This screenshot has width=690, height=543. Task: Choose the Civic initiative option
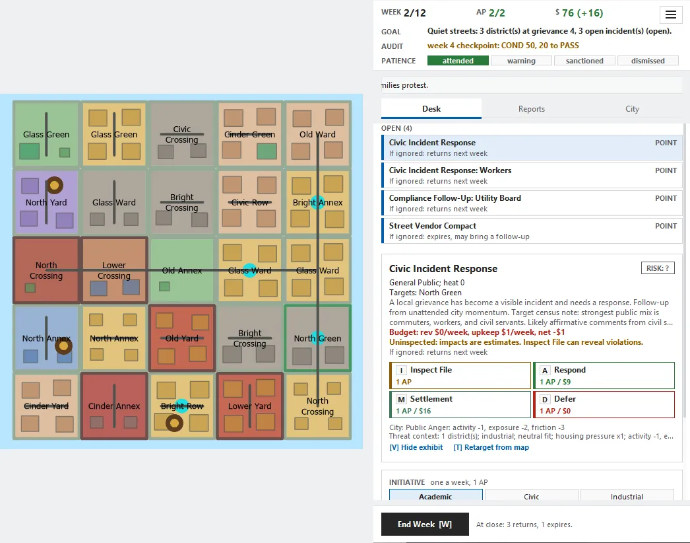click(x=531, y=495)
